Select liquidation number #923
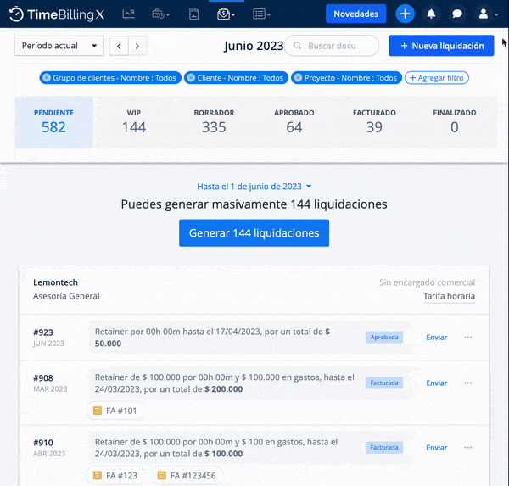The height and width of the screenshot is (486, 509). tap(43, 332)
